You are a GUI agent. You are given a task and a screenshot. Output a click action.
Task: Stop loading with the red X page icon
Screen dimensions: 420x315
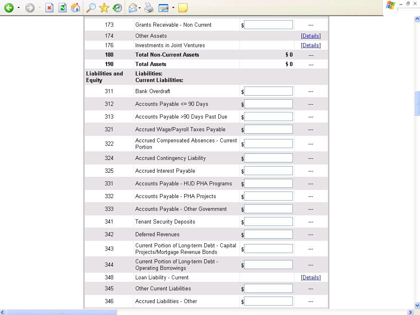49,8
